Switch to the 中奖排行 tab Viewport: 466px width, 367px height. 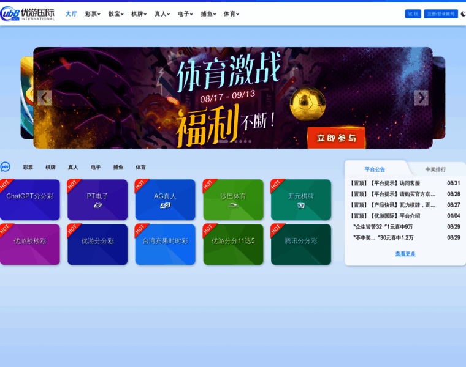coord(435,169)
